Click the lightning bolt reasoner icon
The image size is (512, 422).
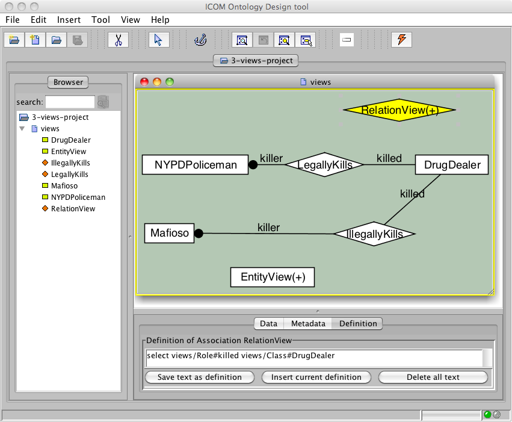402,40
